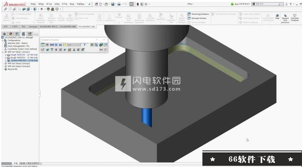
Task: Expand the Configurations node
Action: click(x=3, y=40)
